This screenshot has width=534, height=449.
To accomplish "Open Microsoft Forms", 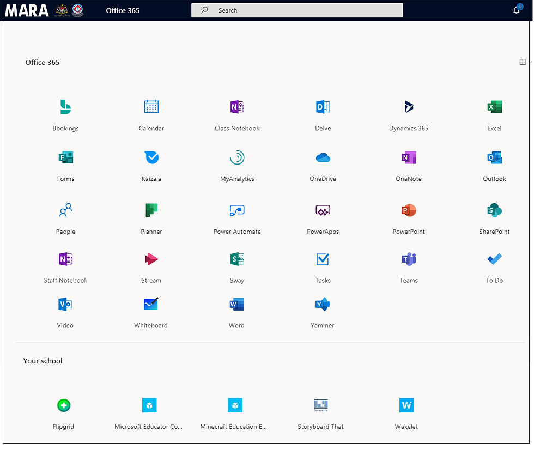I will click(x=65, y=166).
